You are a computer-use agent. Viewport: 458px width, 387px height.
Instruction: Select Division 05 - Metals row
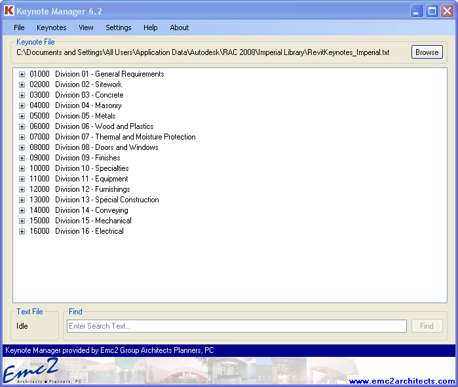(73, 116)
